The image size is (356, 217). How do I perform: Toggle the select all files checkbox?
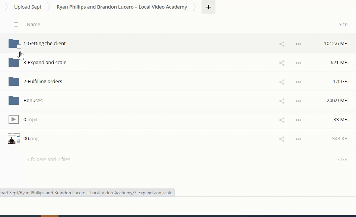16,25
